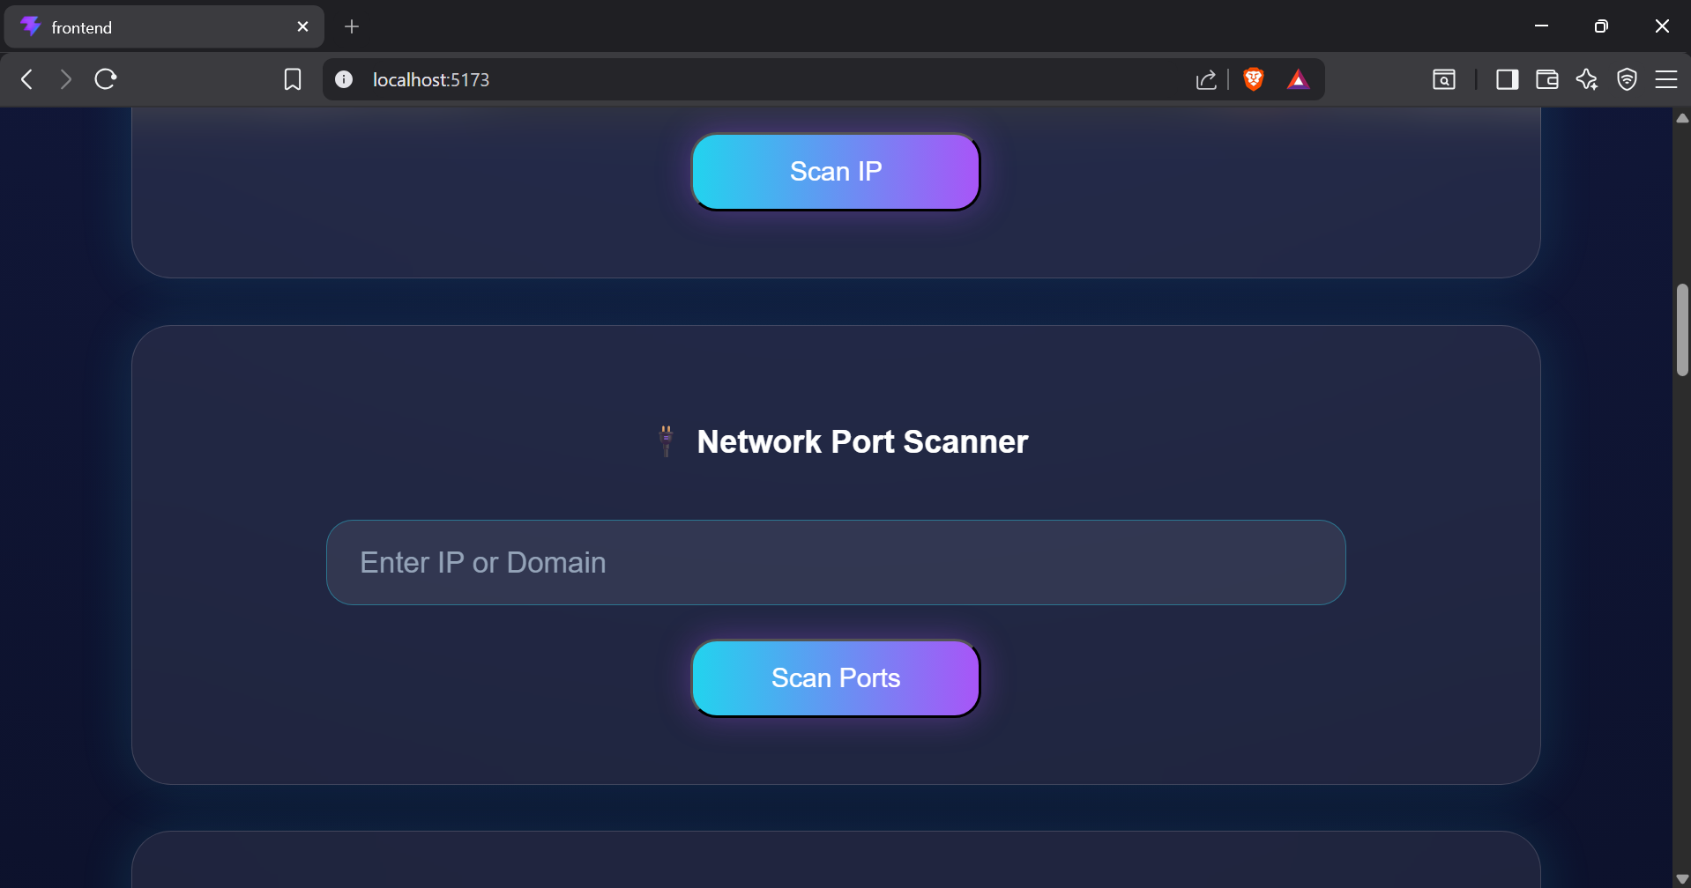Screen dimensions: 1691x888
Task: Open a new tab
Action: [352, 26]
